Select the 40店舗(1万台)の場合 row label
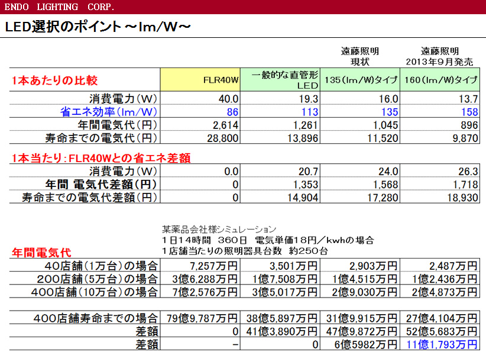 point(101,266)
